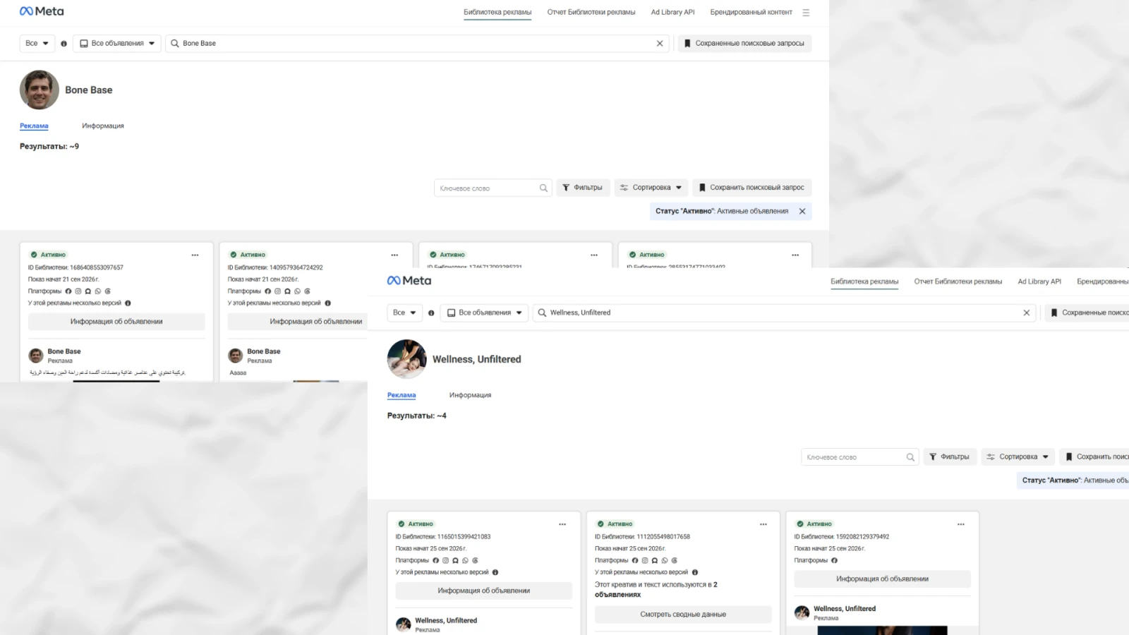Click versions info icon in ad 1112055498017658
1129x635 pixels.
pos(695,573)
